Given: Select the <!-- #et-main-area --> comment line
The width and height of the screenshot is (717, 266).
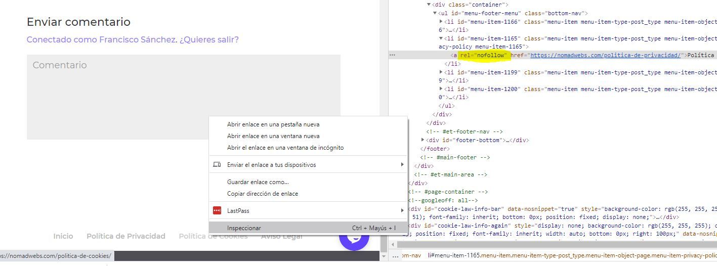Looking at the screenshot, I should pos(450,174).
